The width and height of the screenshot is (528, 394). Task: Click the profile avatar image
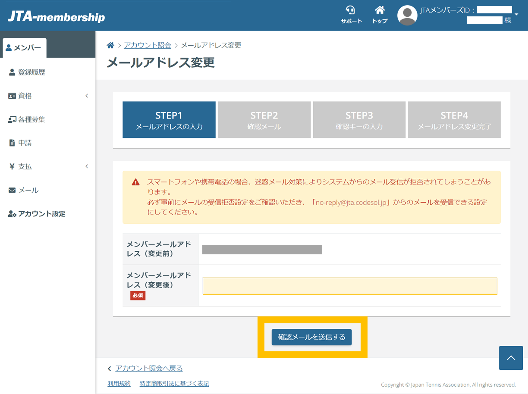(x=407, y=15)
